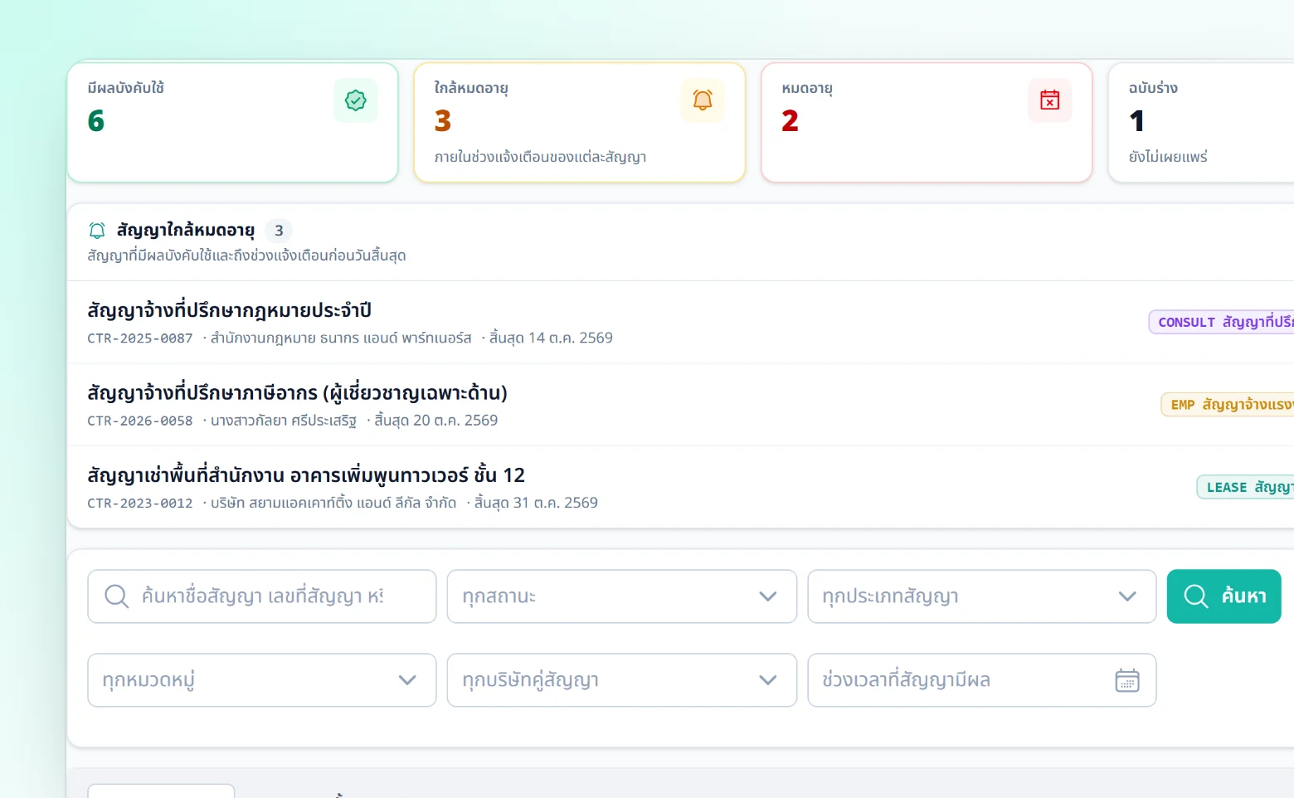The height and width of the screenshot is (798, 1294).
Task: Click the end date สิ้นสุด 20 ต.ค. 2569
Action: [x=436, y=421]
